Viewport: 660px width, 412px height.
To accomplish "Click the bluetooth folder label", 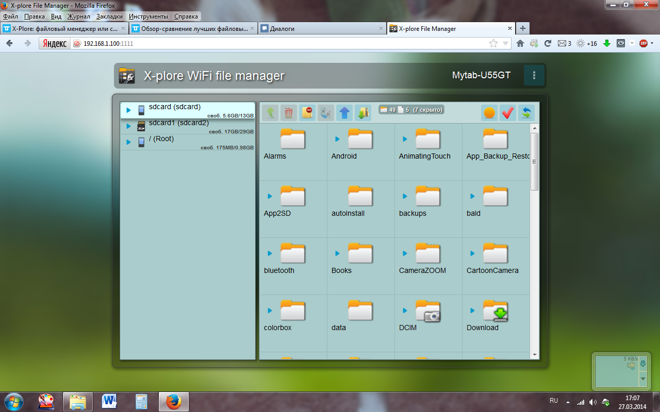I will point(279,270).
